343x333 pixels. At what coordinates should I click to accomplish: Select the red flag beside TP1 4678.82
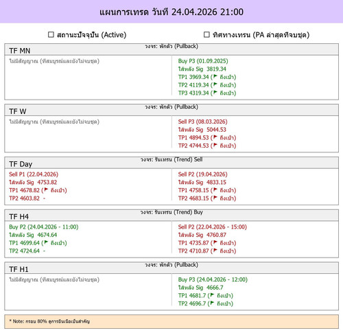(46, 190)
